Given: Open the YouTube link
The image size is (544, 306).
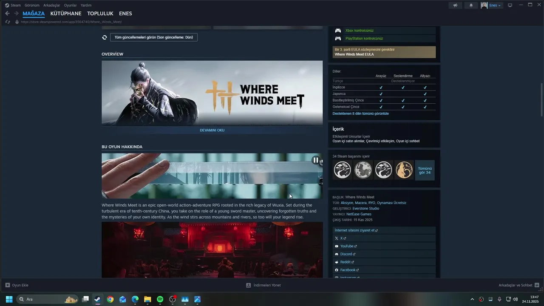Looking at the screenshot, I should pyautogui.click(x=384, y=246).
